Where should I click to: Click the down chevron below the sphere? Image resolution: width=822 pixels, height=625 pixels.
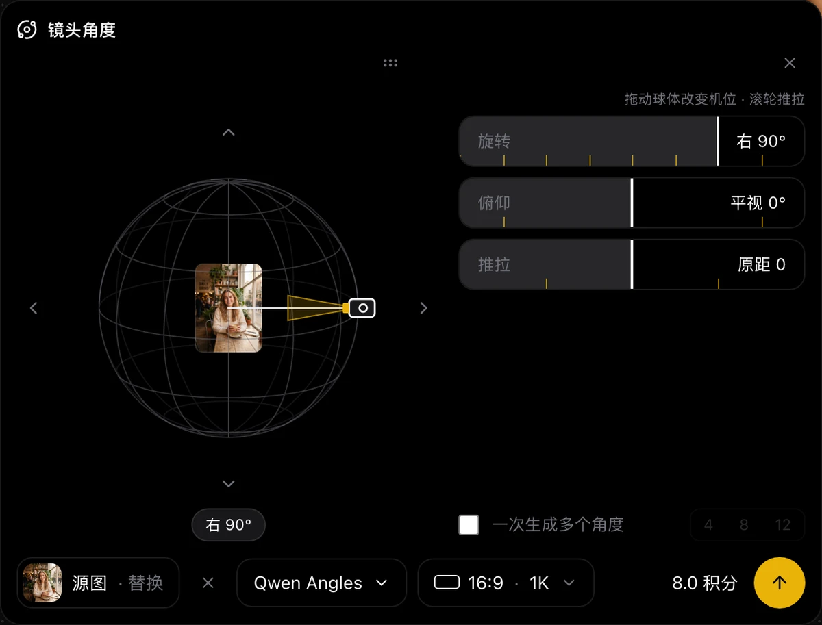point(229,484)
